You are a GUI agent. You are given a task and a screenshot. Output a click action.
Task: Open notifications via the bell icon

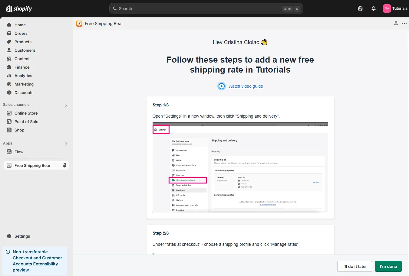point(373,8)
